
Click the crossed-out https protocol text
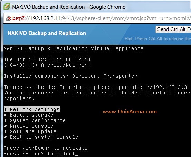click(19, 18)
